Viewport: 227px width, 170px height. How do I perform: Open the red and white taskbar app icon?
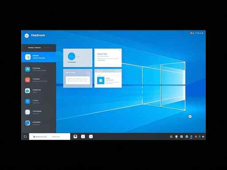click(75, 136)
